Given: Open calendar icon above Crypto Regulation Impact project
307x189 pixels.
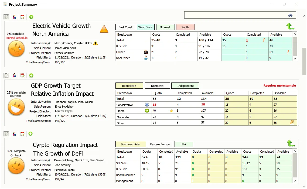Looking at the screenshot, I should [x=22, y=134].
